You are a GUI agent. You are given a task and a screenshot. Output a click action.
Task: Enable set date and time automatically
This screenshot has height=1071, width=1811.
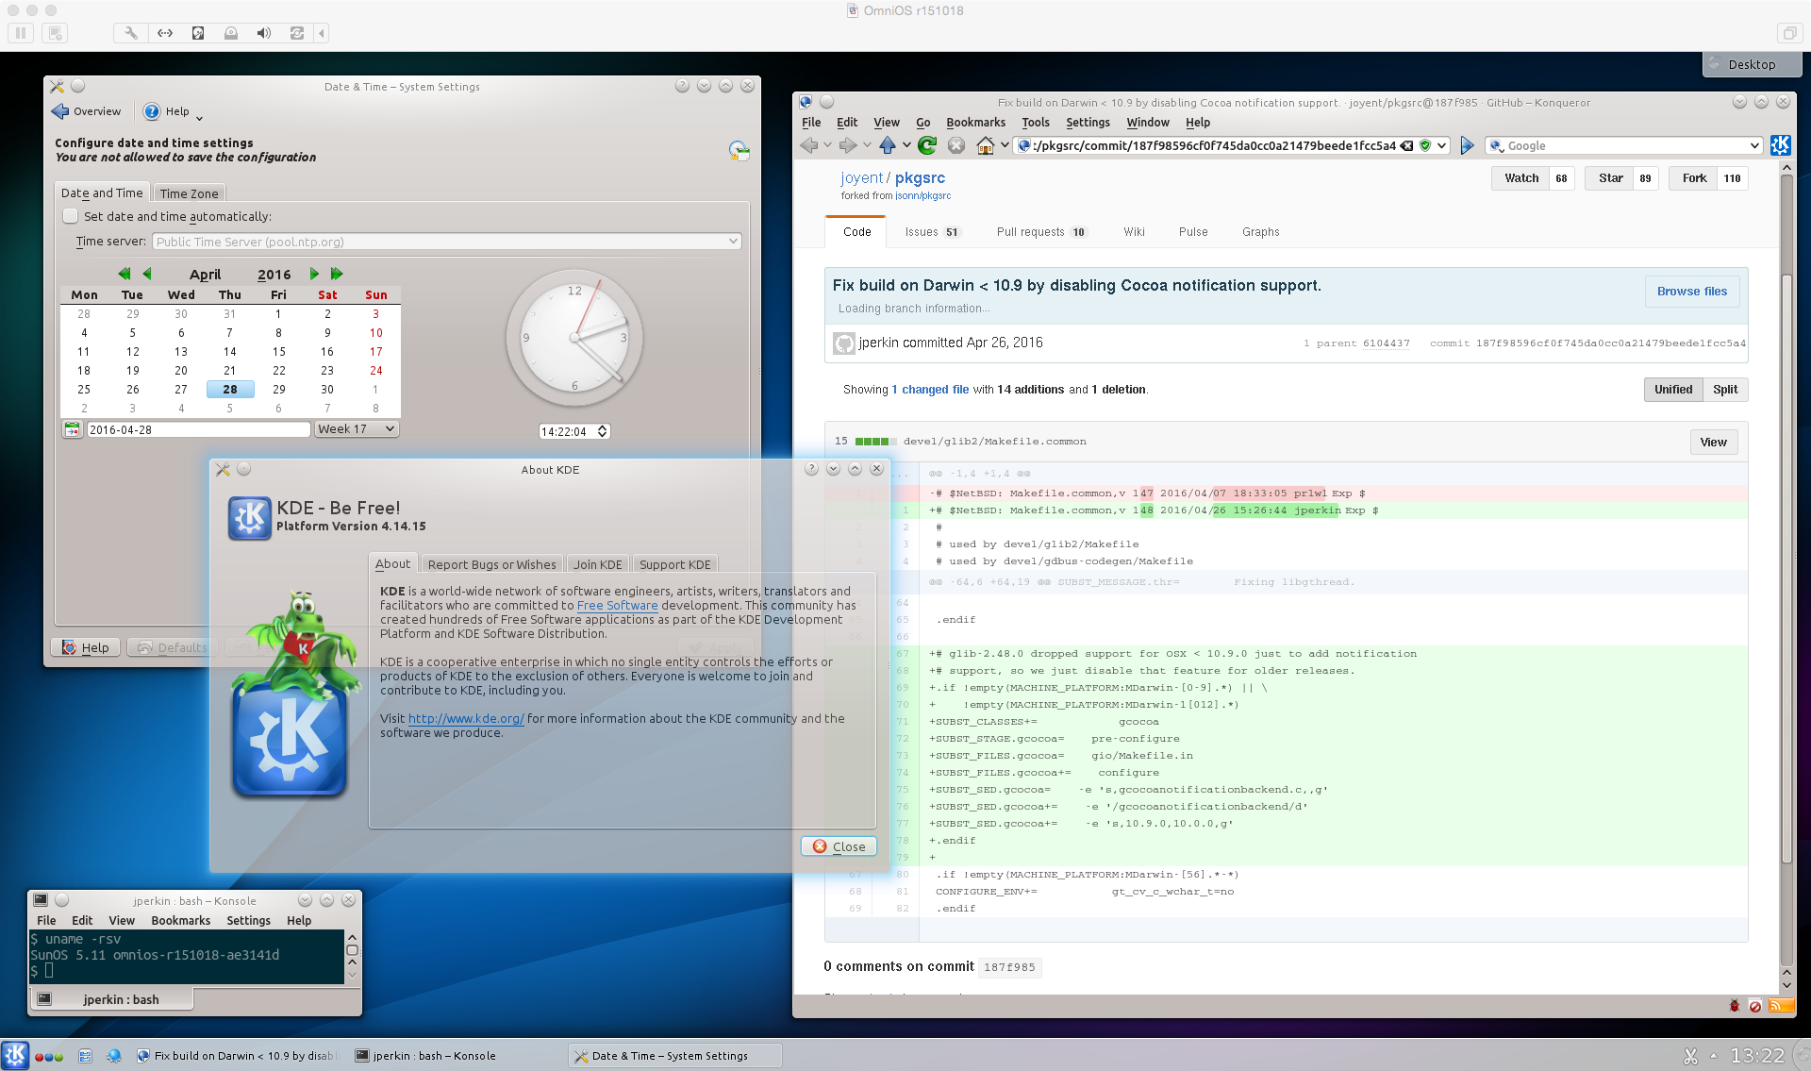tap(71, 216)
